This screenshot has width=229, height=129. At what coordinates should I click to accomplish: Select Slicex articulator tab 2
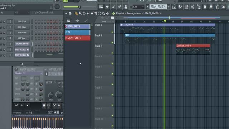tap(49, 74)
